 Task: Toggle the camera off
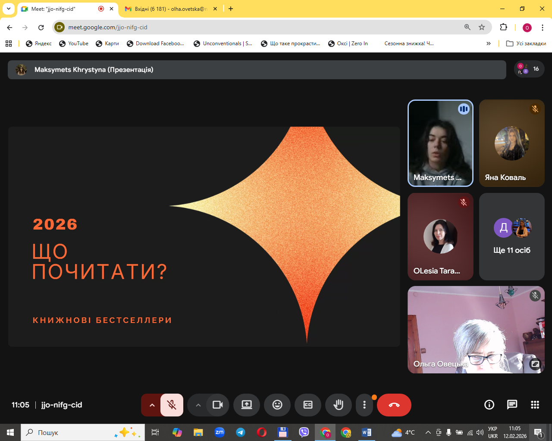point(218,405)
